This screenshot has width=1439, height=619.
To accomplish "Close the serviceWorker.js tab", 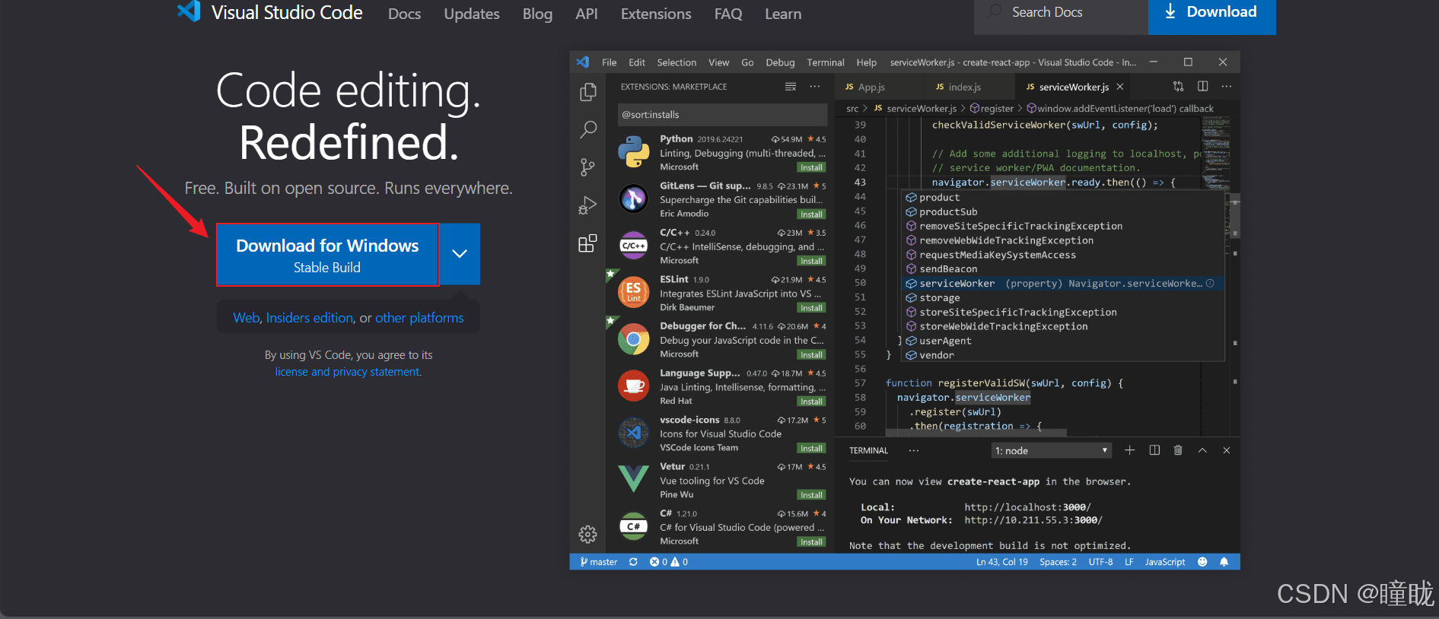I will 1120,87.
